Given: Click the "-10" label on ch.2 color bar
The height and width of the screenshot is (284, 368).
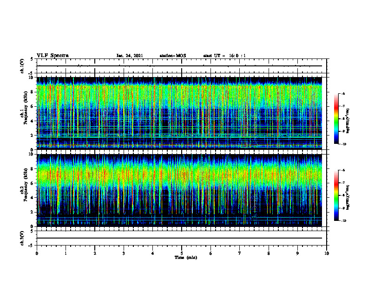Looking at the screenshot, I should [x=343, y=221].
